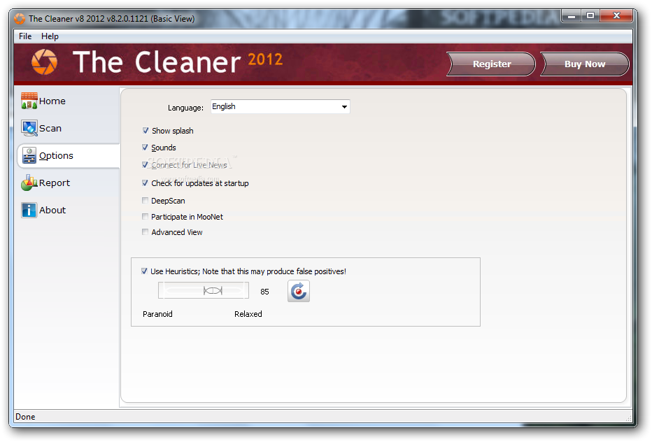
Task: Maximize the Cleaner window
Action: pos(590,16)
